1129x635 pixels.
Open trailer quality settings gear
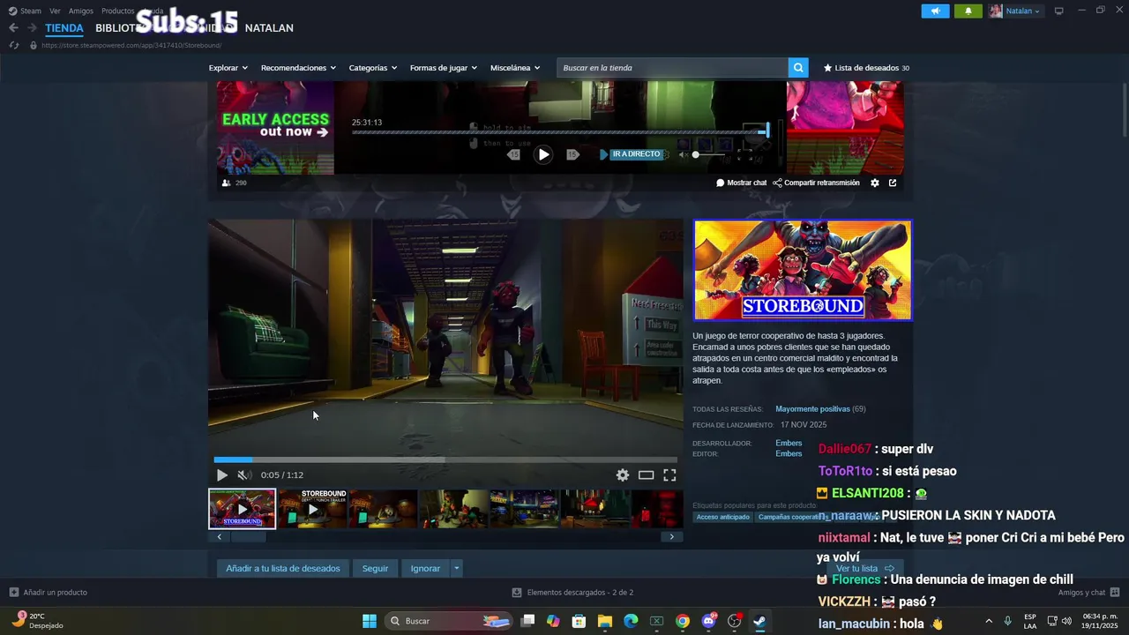(623, 474)
